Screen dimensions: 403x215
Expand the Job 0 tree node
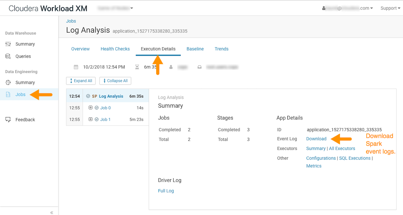coord(90,108)
